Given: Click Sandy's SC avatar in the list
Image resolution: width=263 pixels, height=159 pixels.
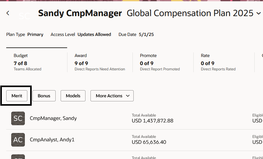Looking at the screenshot, I should [x=18, y=118].
